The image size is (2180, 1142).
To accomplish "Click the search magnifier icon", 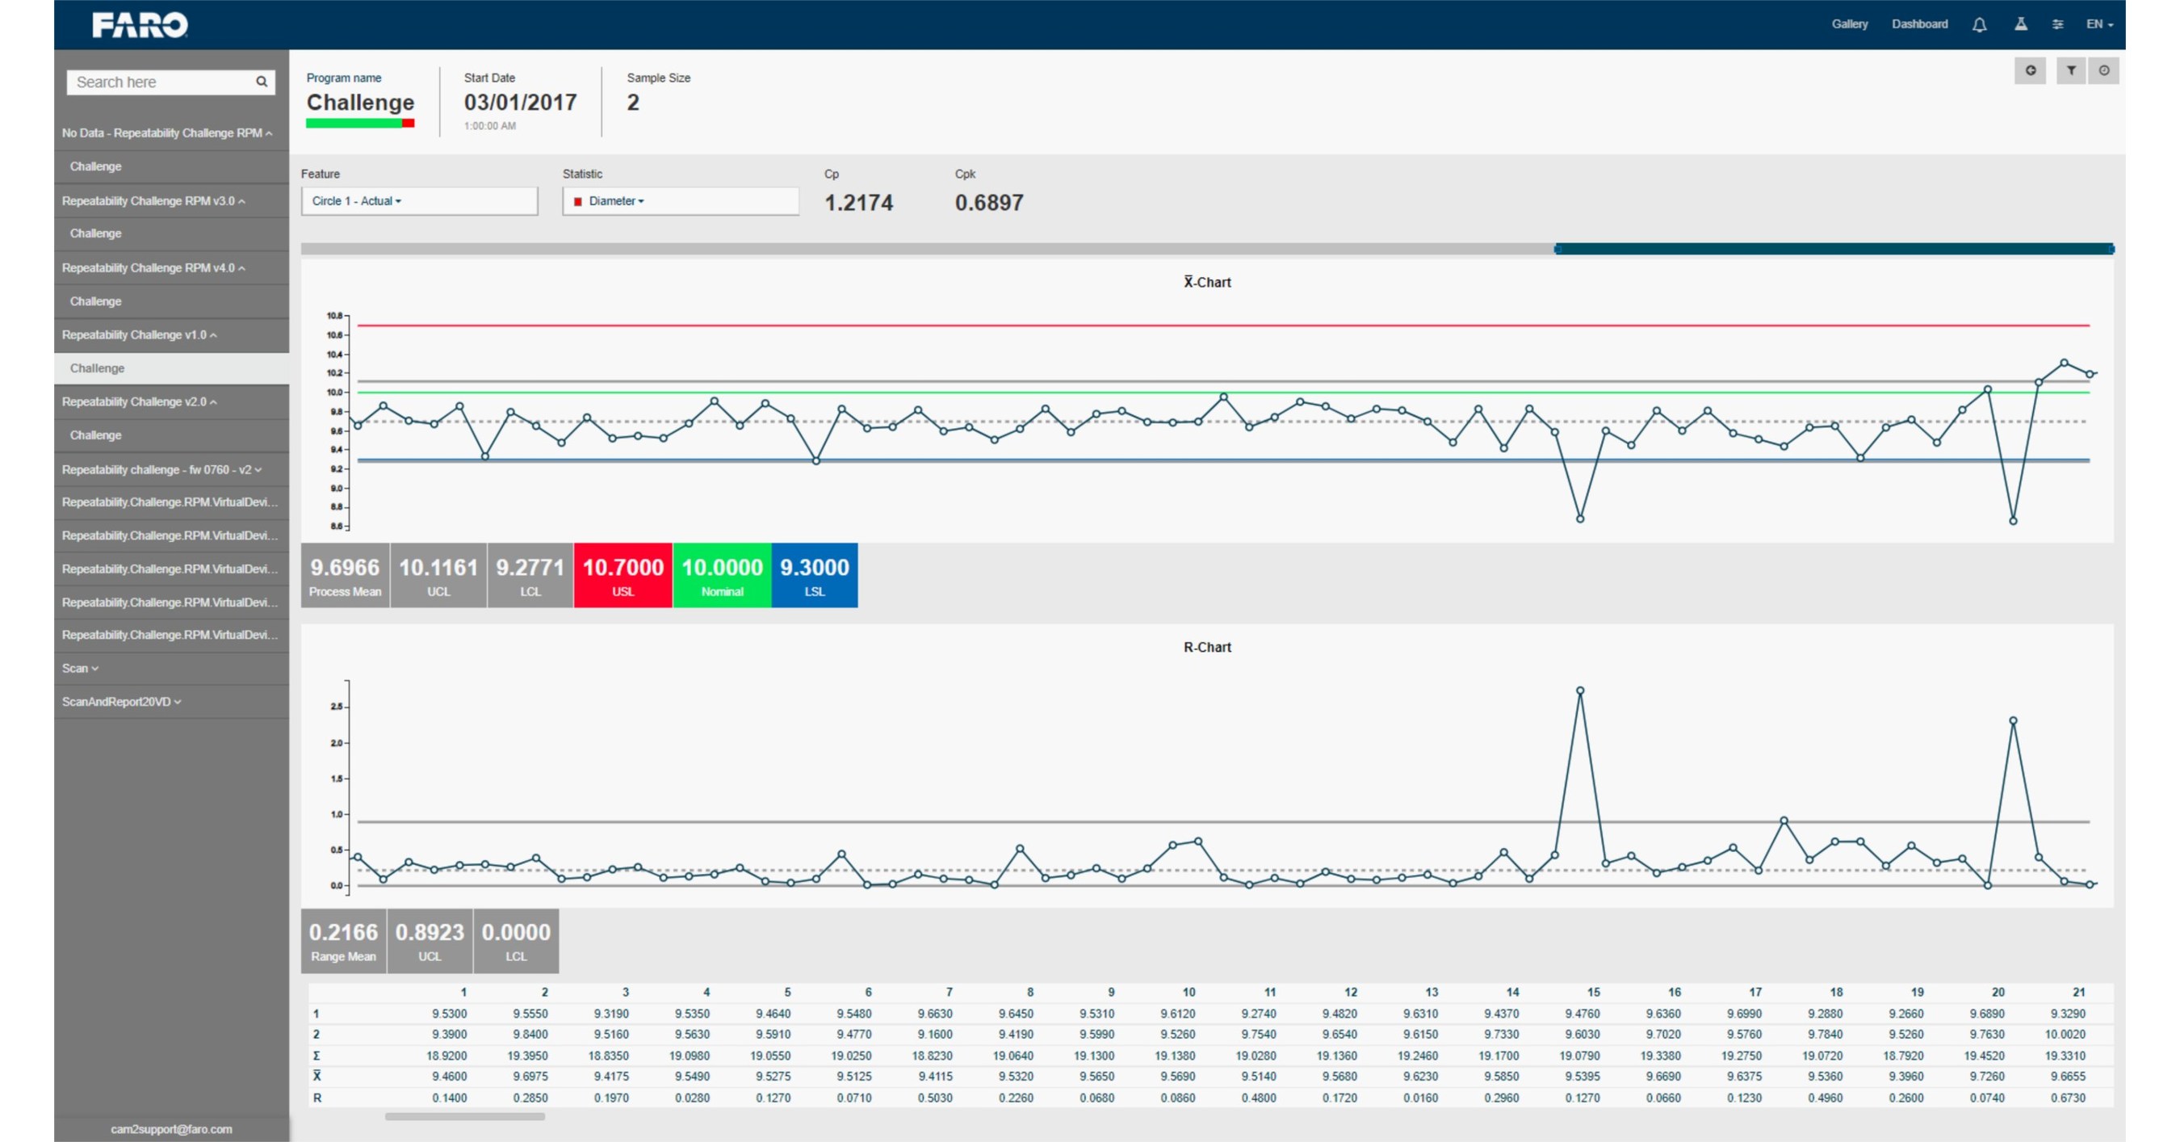I will click(x=262, y=82).
